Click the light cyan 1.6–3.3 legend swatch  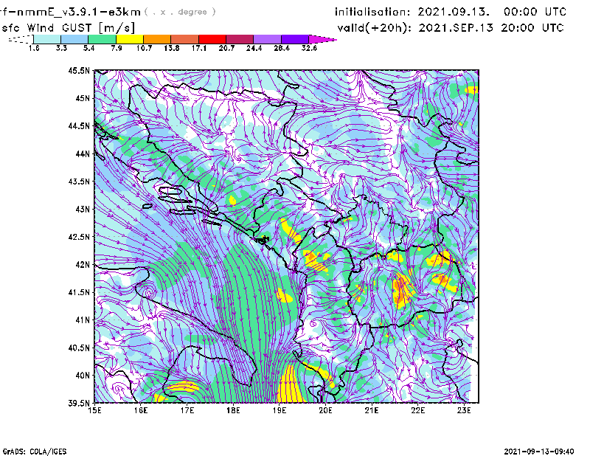click(x=47, y=39)
